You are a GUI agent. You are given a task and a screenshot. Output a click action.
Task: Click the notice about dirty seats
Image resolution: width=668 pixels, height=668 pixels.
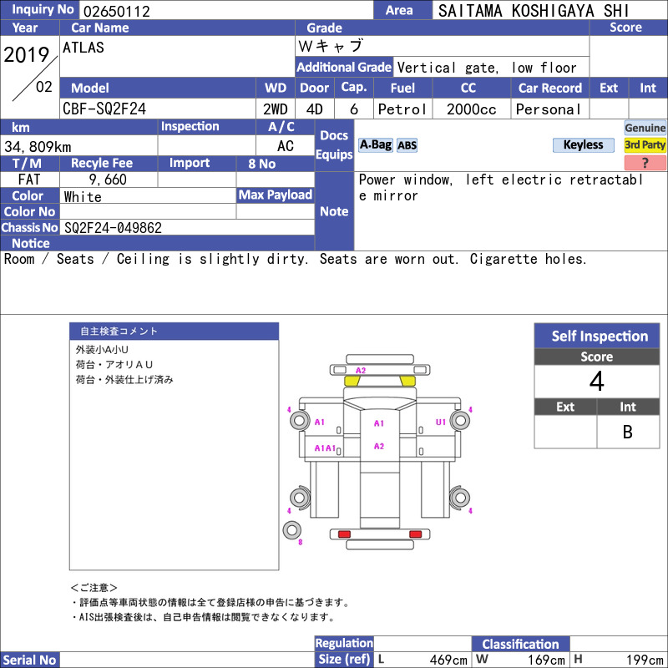(x=296, y=259)
